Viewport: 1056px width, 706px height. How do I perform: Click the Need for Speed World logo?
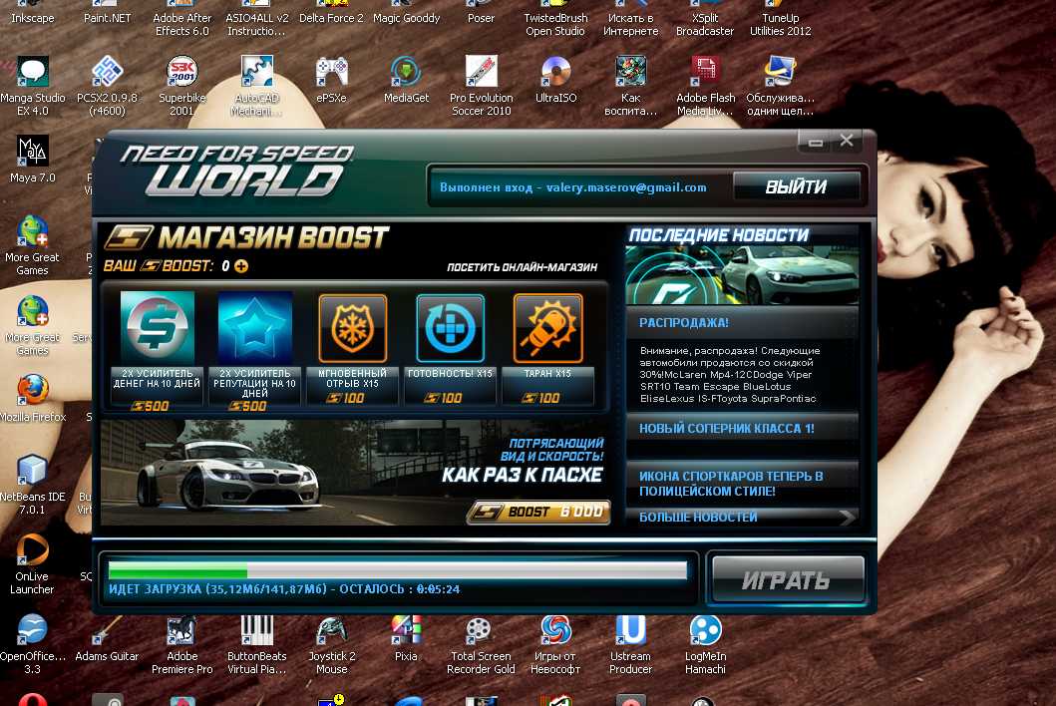click(x=235, y=172)
